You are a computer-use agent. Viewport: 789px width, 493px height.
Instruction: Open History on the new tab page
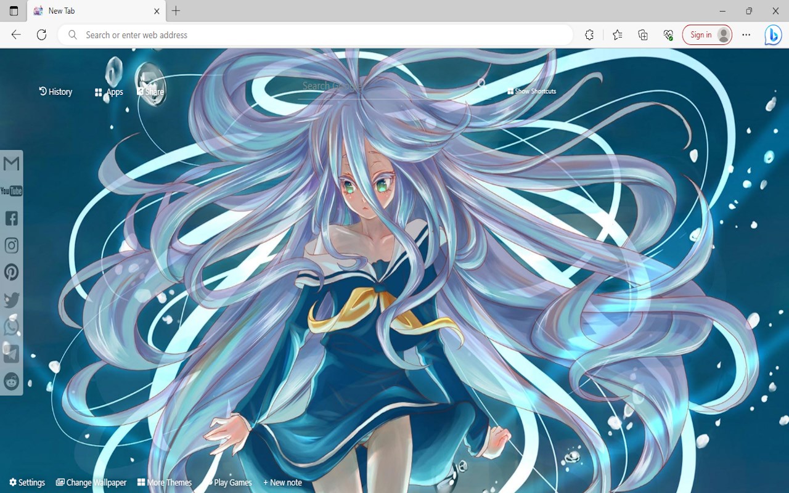55,92
